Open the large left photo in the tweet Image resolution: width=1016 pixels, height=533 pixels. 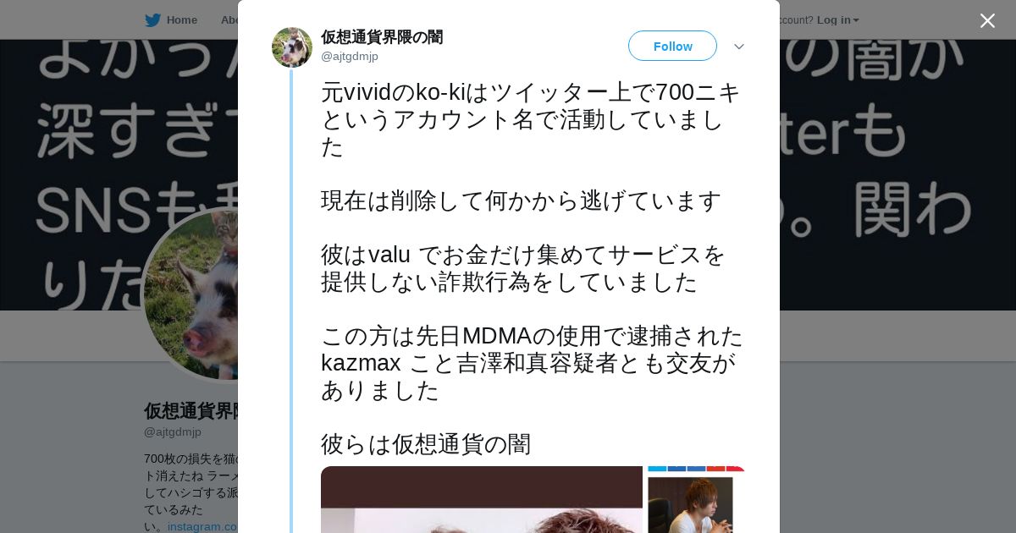pos(482,499)
